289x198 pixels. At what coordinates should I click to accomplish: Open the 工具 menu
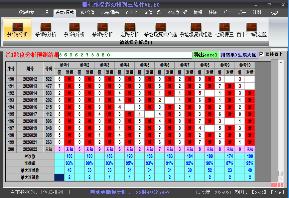coord(45,13)
